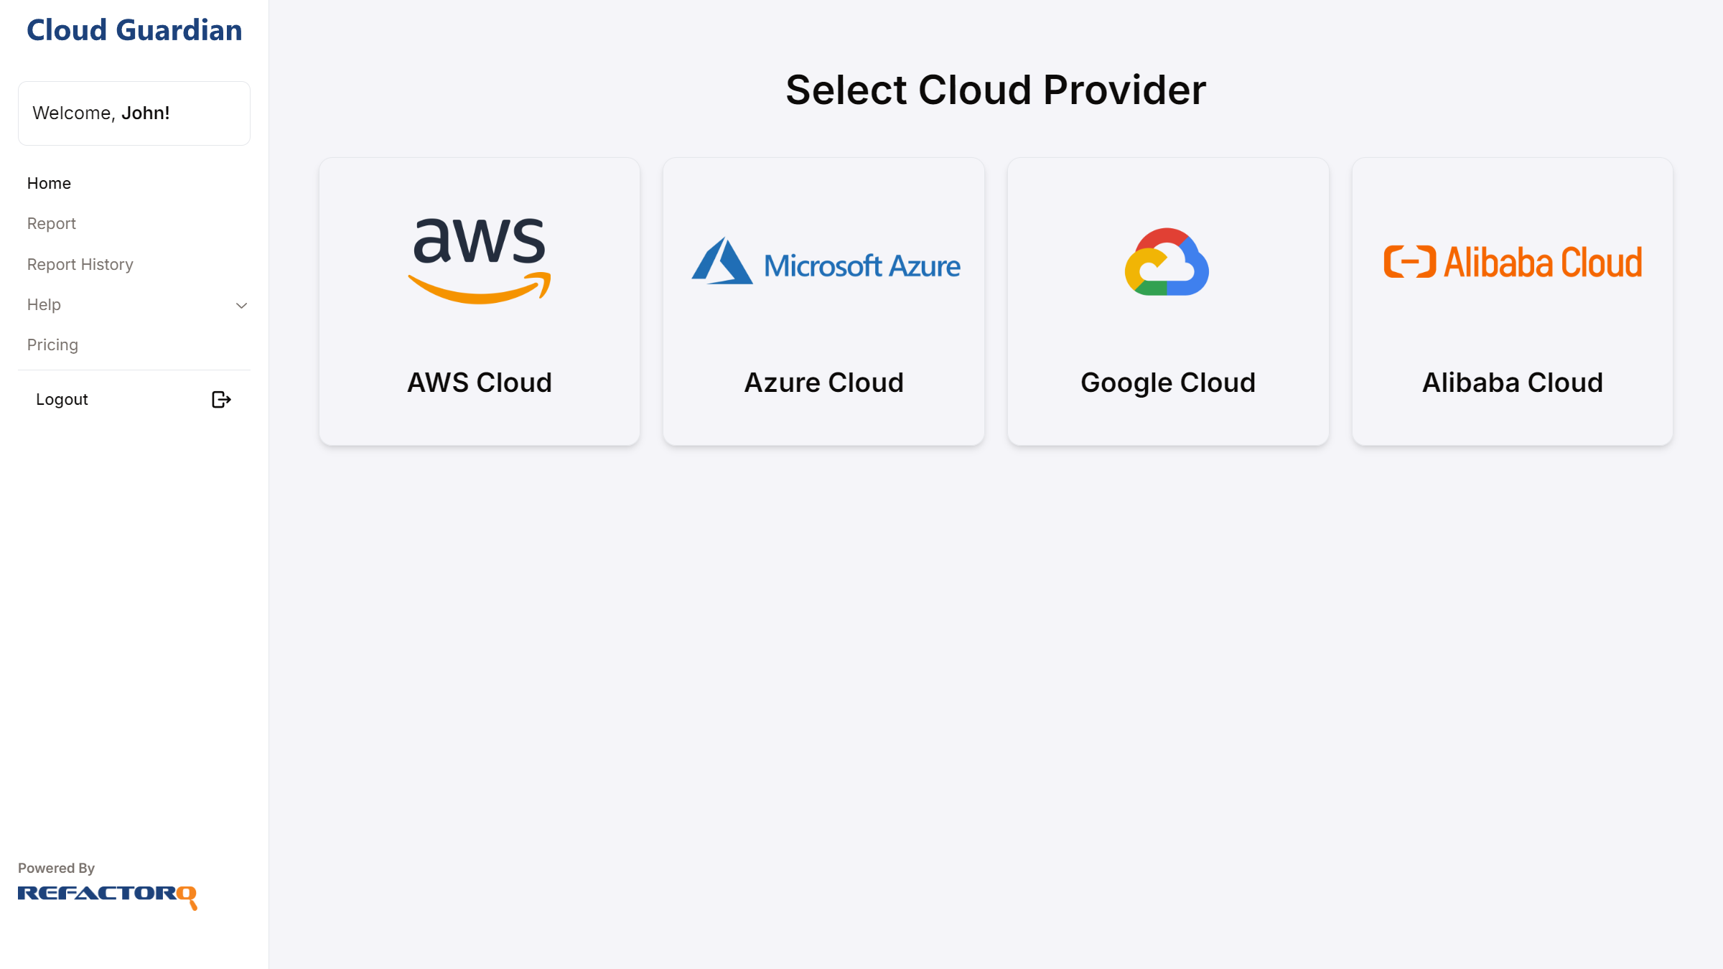Viewport: 1723px width, 969px height.
Task: Open the Help dropdown in sidebar
Action: tap(44, 304)
